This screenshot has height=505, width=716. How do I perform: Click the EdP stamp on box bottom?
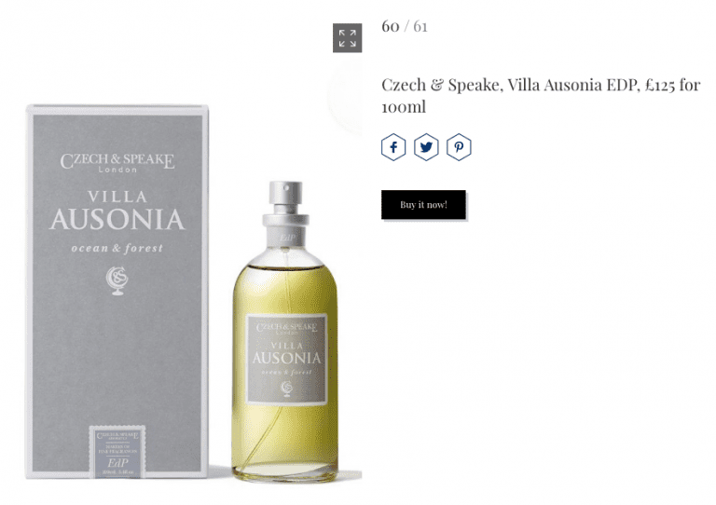click(x=117, y=452)
